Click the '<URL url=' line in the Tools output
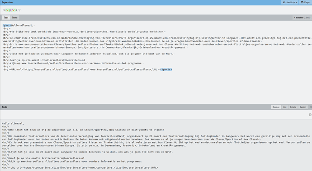The height and width of the screenshot is (171, 312). (80, 168)
